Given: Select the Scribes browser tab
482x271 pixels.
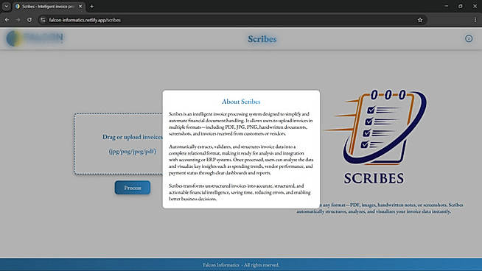Looking at the screenshot, I should 48,7.
